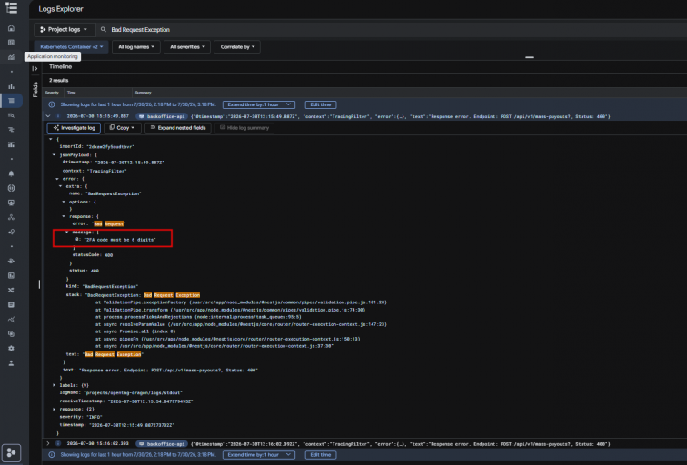Expand the 15:16:02.393 log entry chevron
This screenshot has height=465, width=687.
(48, 443)
